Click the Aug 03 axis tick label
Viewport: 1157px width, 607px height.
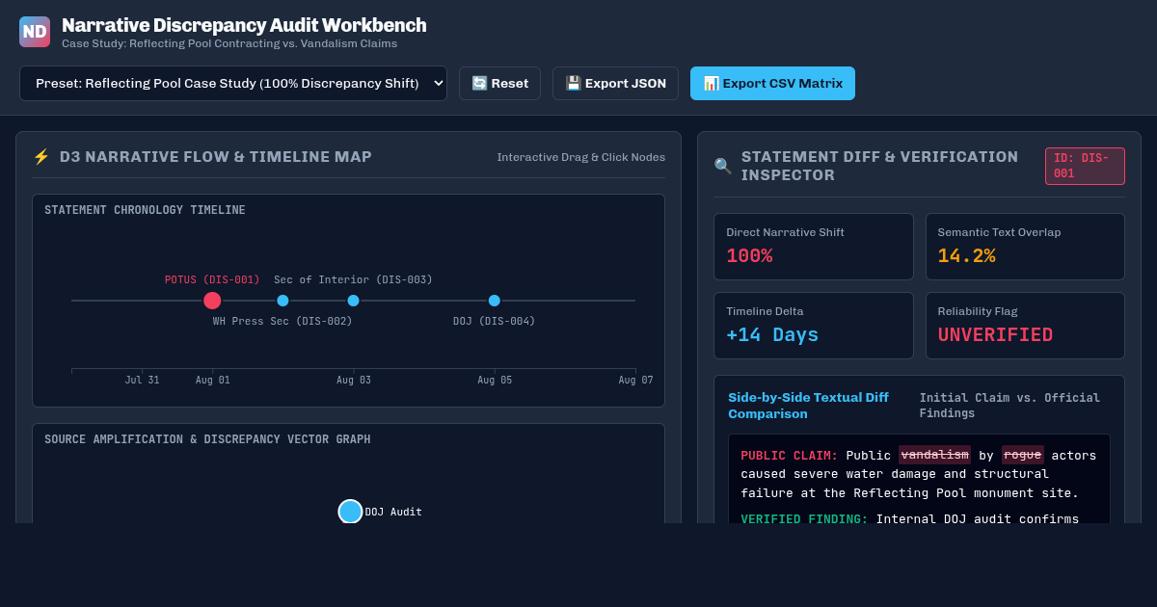tap(353, 381)
